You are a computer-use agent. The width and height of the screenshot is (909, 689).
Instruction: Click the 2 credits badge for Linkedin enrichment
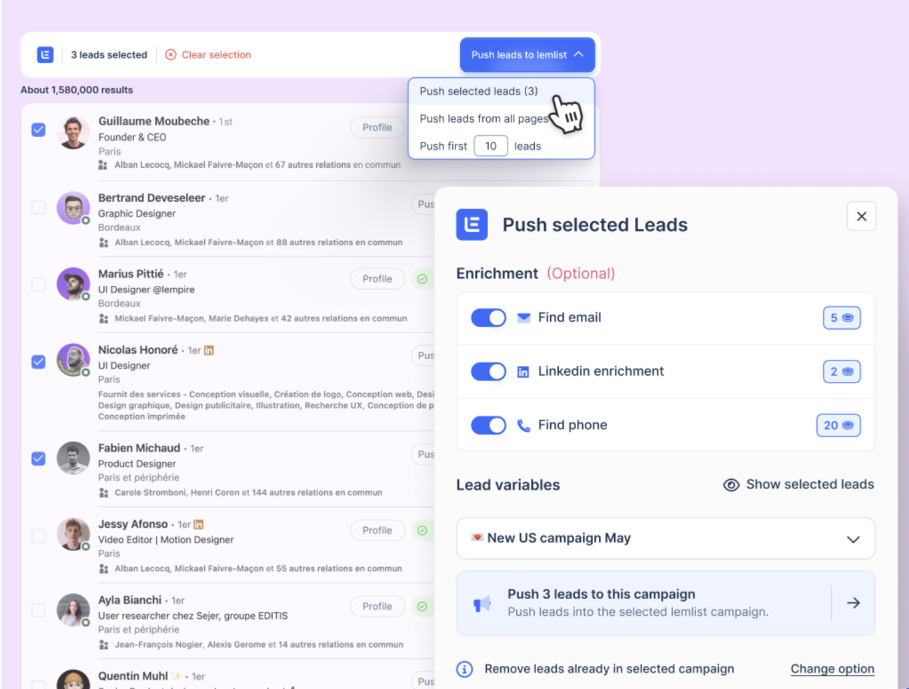coord(842,372)
